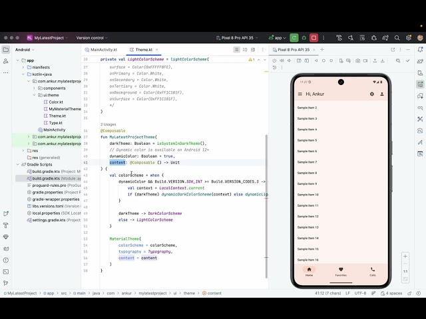
Task: Open MyLatestProject project dropdown
Action: point(47,38)
